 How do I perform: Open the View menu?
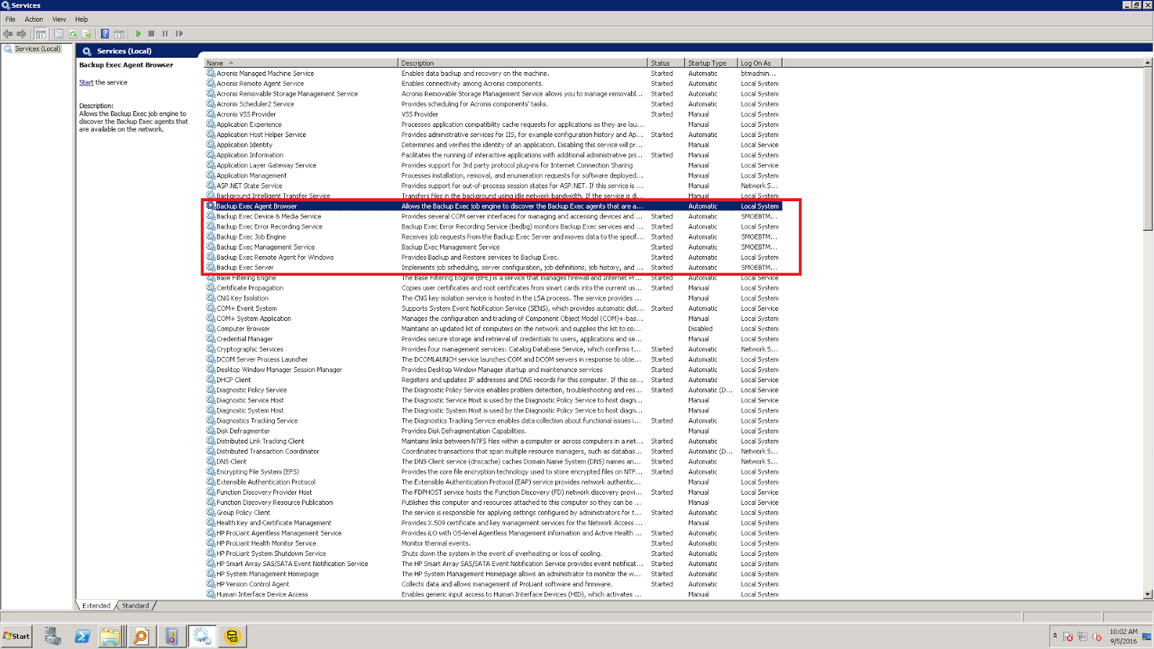click(59, 19)
